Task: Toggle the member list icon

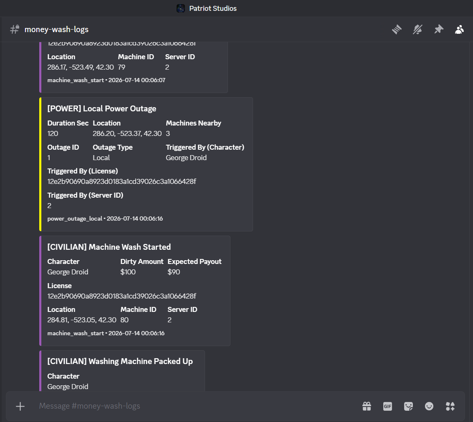Action: pos(459,30)
